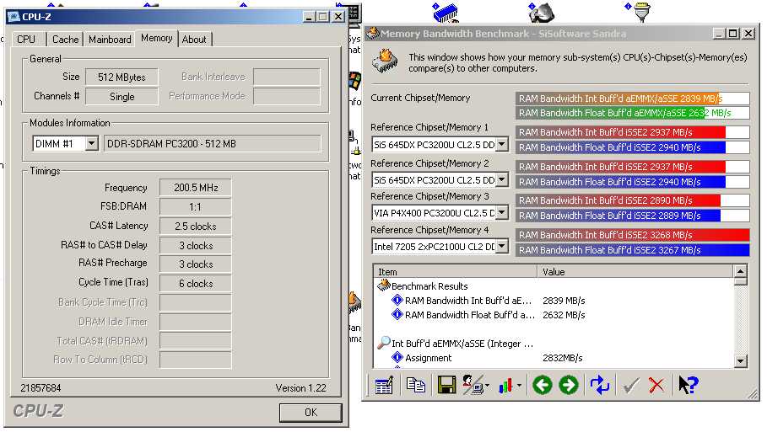Click the user/computer icon in Sandra toolbar
The image size is (767, 432).
[473, 385]
